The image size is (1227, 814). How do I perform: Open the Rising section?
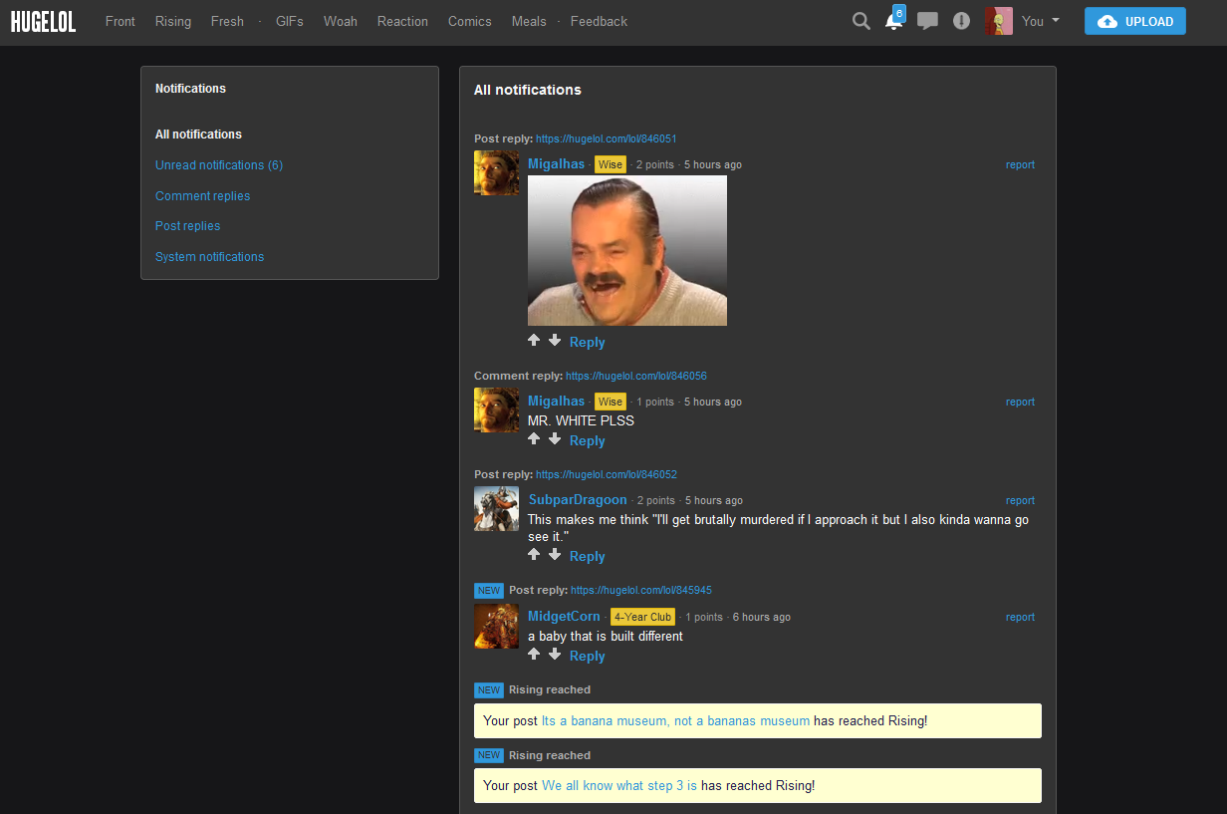click(173, 21)
